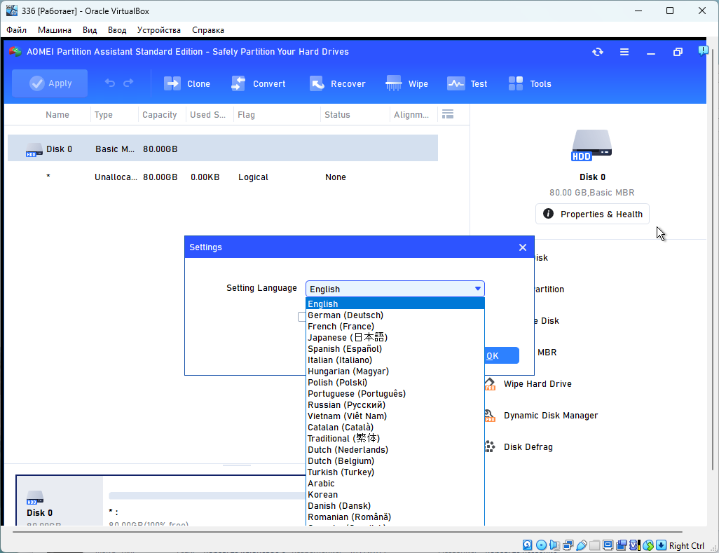Click the refresh icon in title bar
Viewport: 719px width, 553px height.
click(597, 52)
